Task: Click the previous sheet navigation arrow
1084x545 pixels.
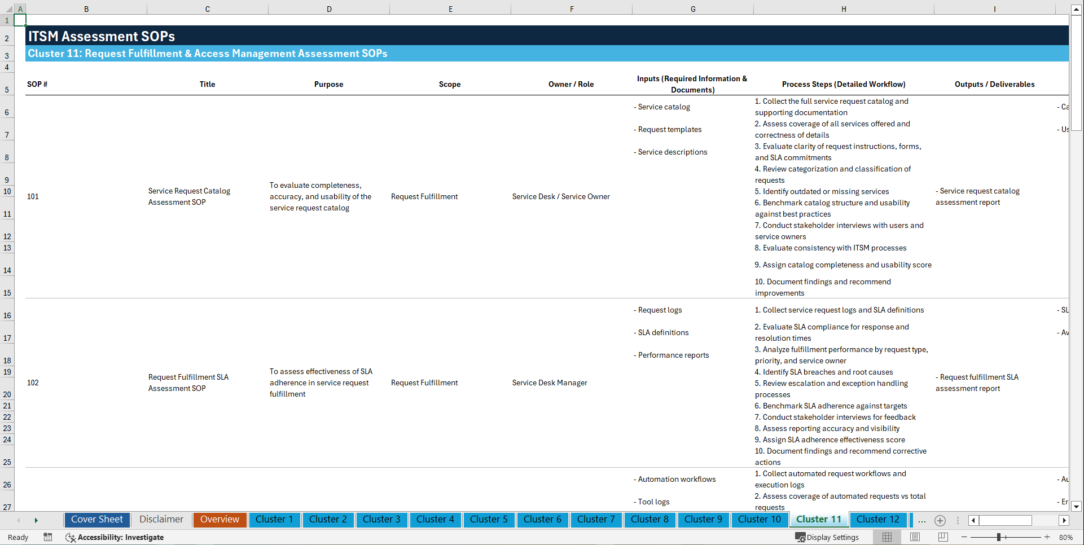Action: pyautogui.click(x=19, y=520)
